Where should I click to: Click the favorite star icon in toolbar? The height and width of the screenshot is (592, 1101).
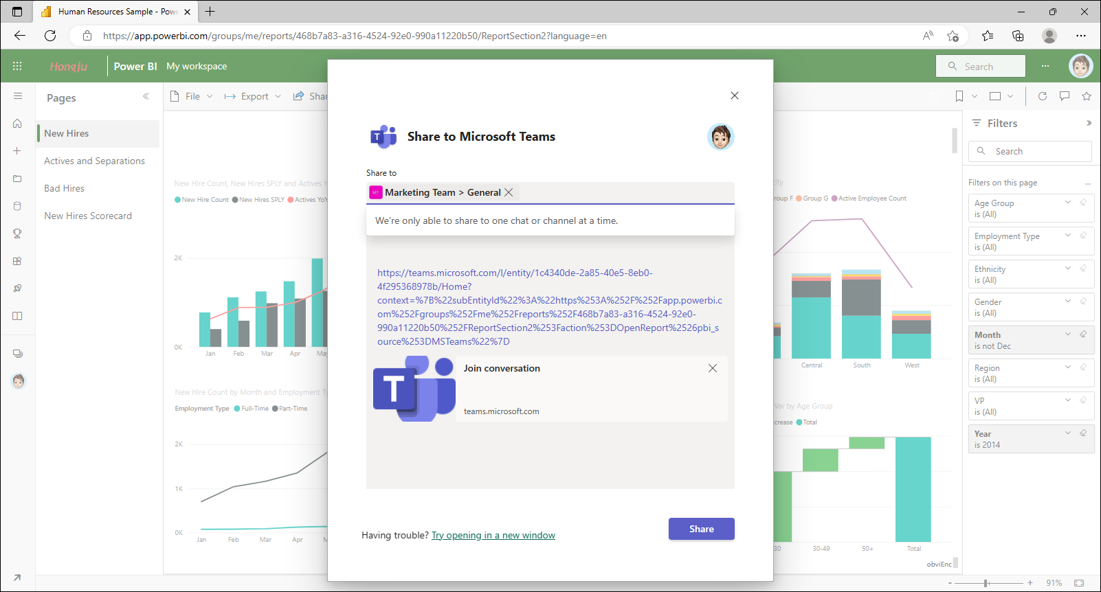click(x=1087, y=96)
